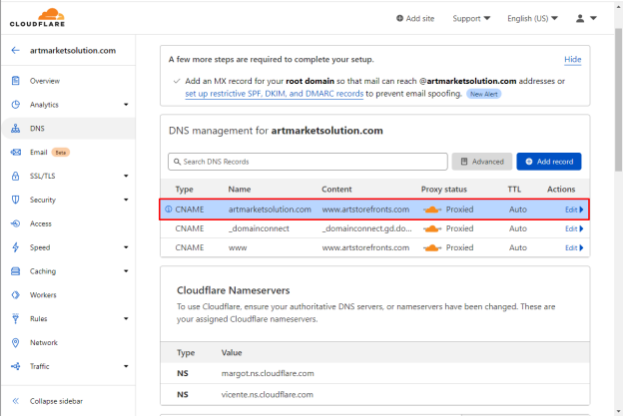Click the Network location pin icon

(x=16, y=342)
